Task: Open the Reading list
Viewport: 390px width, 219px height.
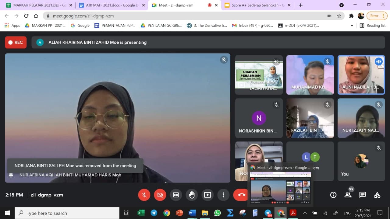Action: click(373, 26)
